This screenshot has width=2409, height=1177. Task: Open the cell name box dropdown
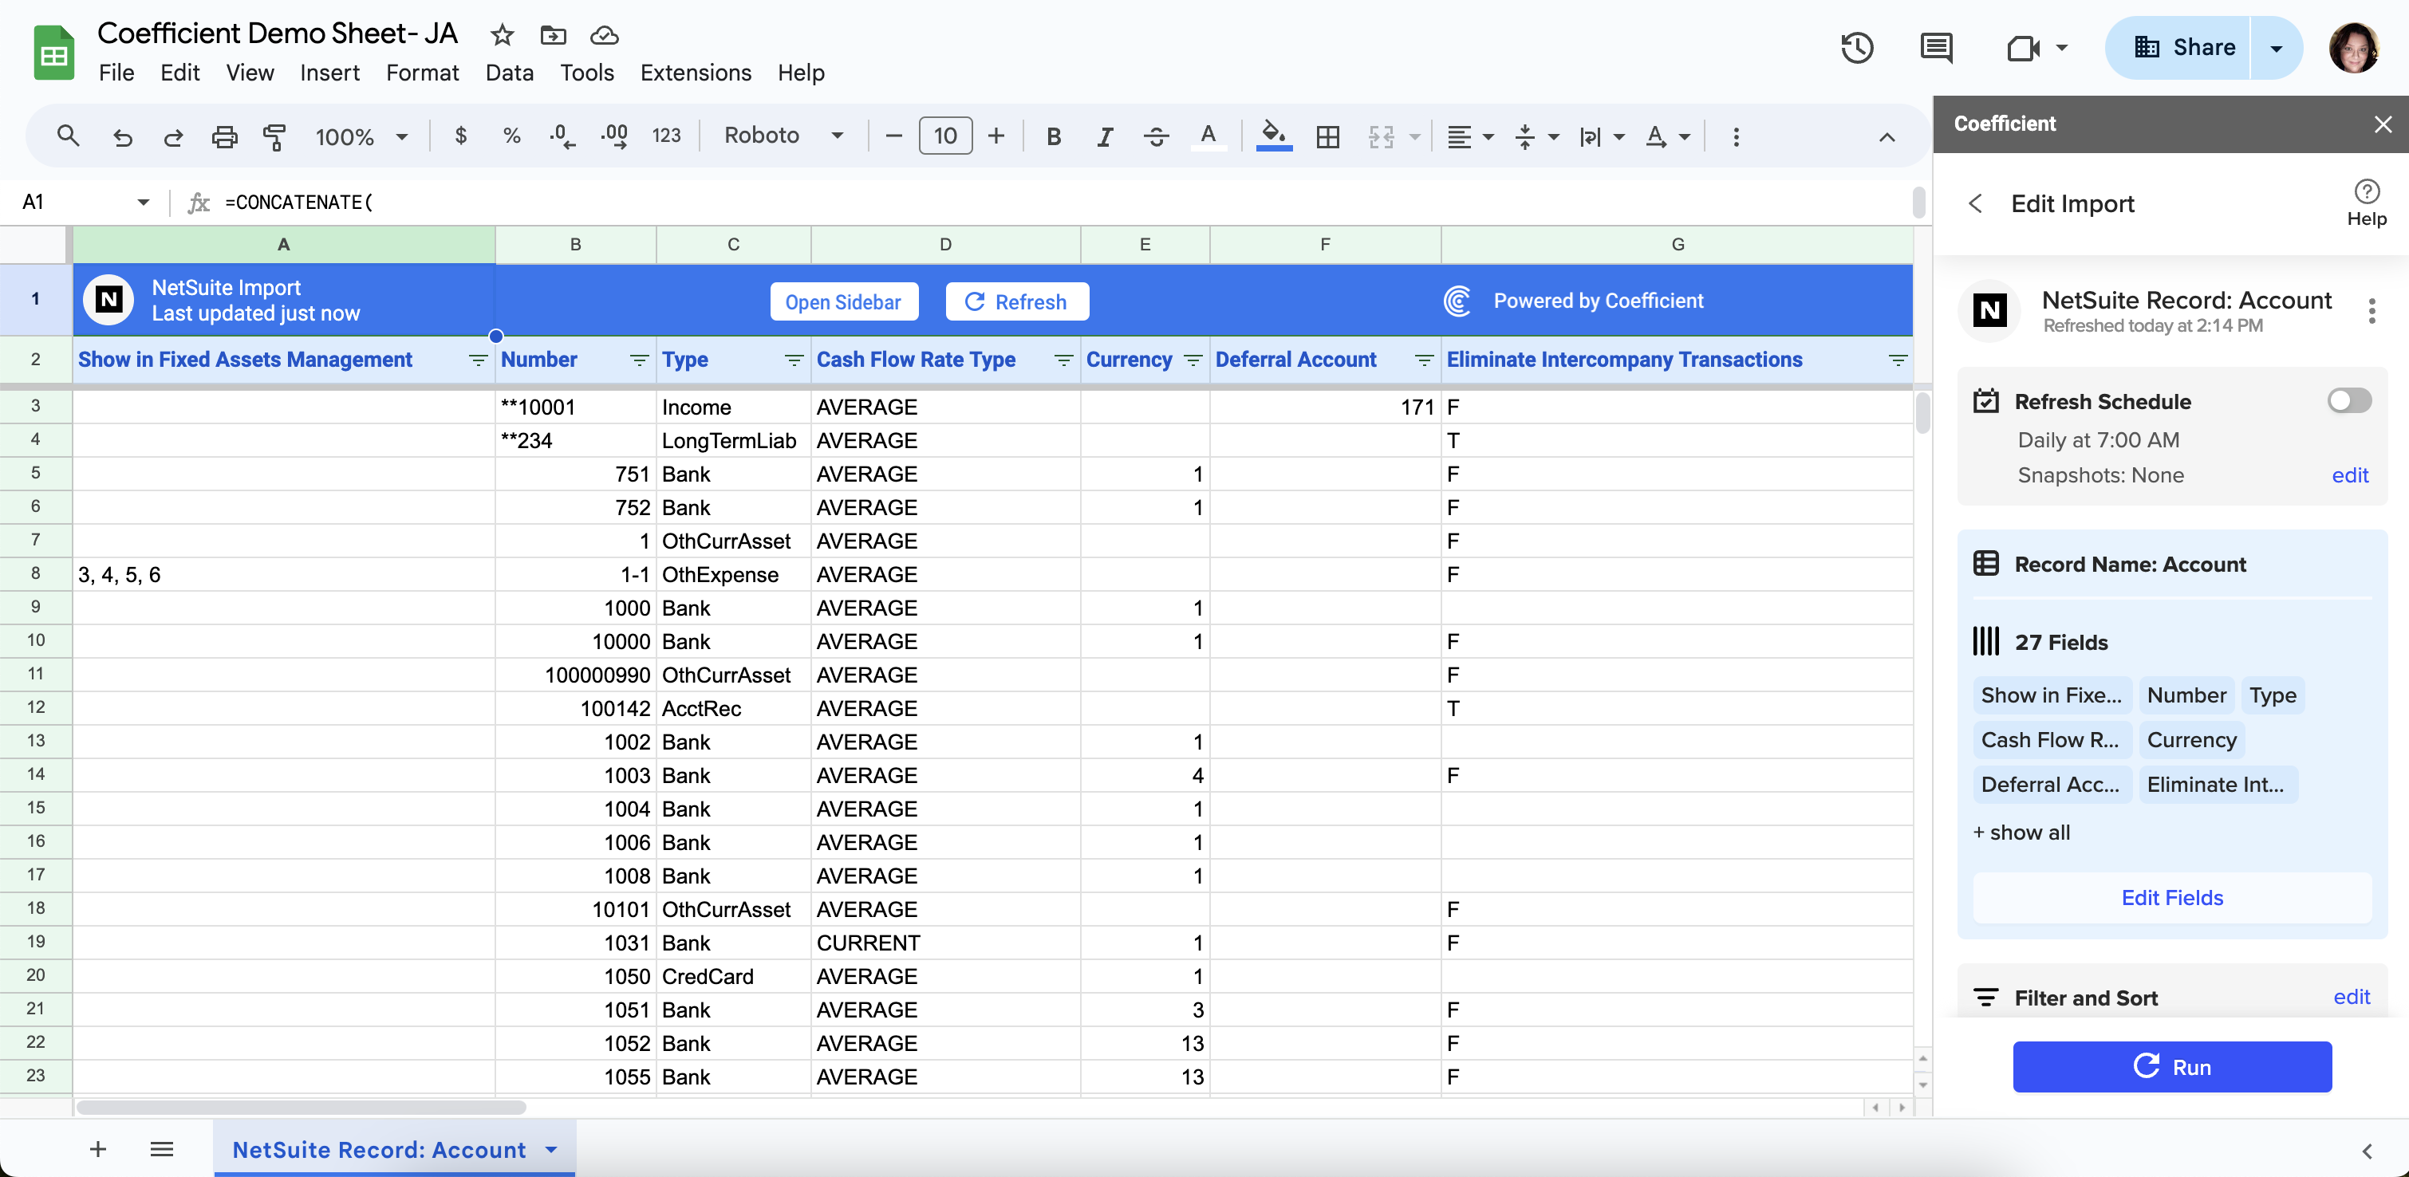click(x=142, y=202)
